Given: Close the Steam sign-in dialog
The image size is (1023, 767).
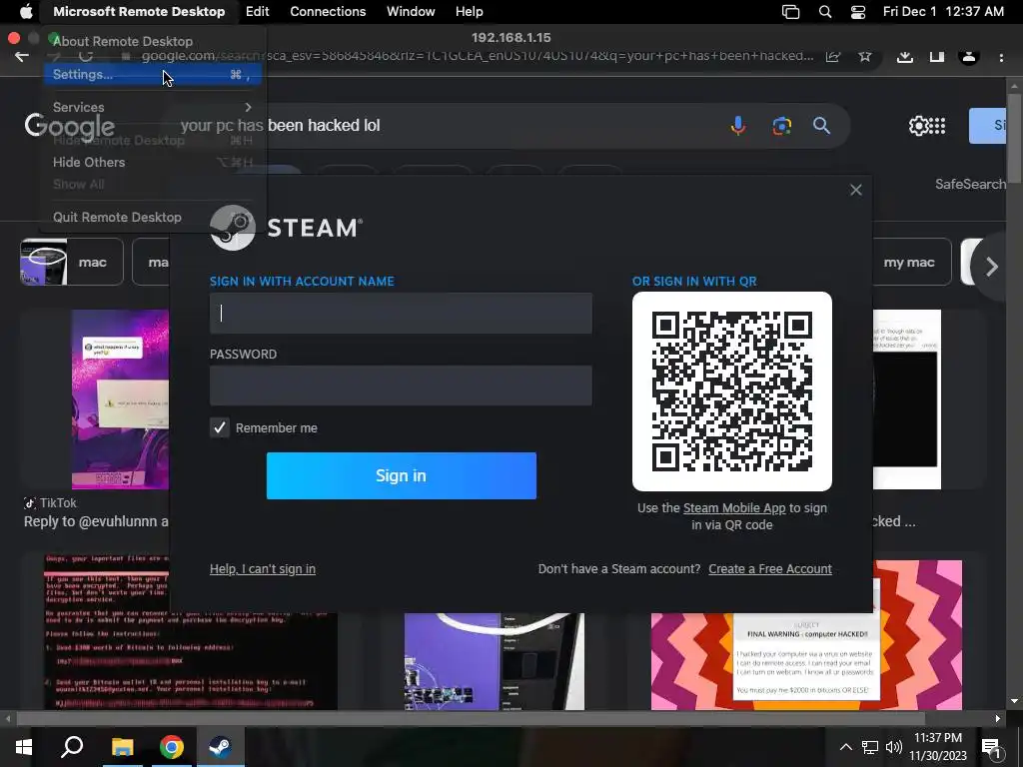Looking at the screenshot, I should pyautogui.click(x=856, y=190).
